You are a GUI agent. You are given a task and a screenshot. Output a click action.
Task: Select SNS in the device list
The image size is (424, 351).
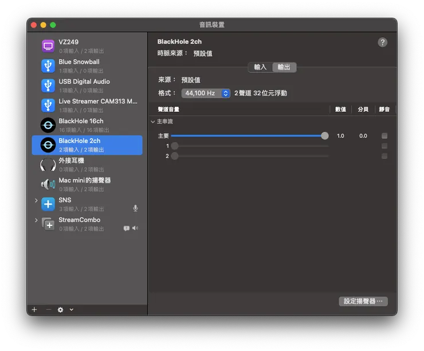(87, 204)
